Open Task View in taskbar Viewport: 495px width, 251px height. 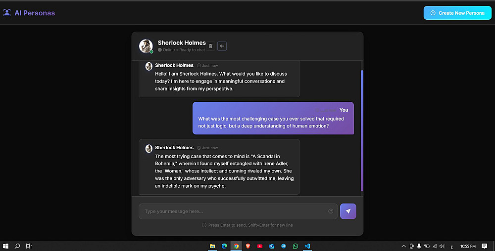tap(29, 246)
